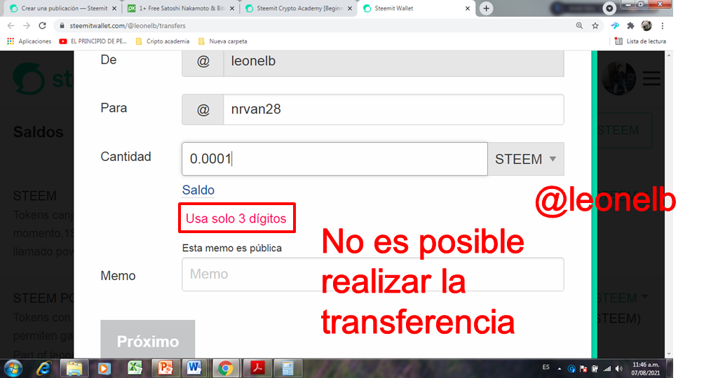718x378 pixels.
Task: Open the network signal tray icon
Action: pyautogui.click(x=607, y=368)
